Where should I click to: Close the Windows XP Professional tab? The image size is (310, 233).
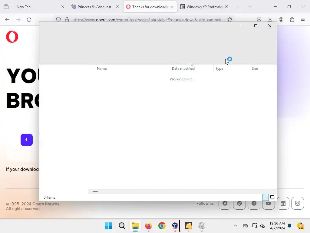(226, 7)
